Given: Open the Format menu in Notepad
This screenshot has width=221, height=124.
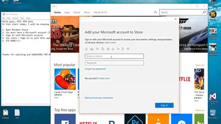Looking at the screenshot, I should click(x=15, y=18).
